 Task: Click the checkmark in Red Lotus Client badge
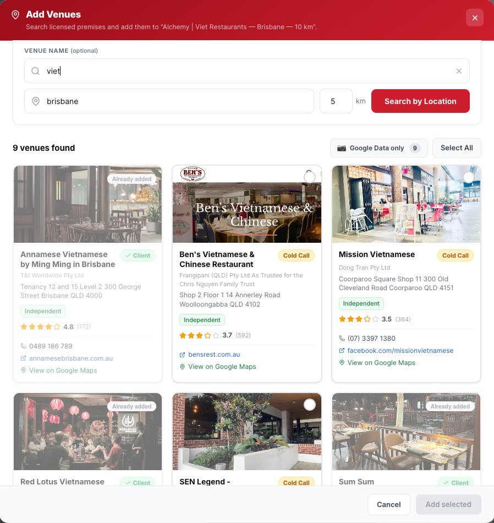click(128, 483)
